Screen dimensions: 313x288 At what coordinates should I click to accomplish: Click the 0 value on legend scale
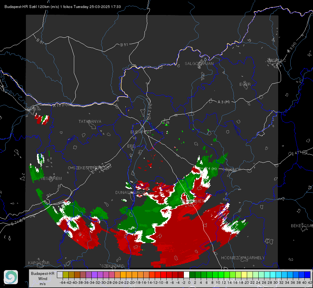point(189,283)
